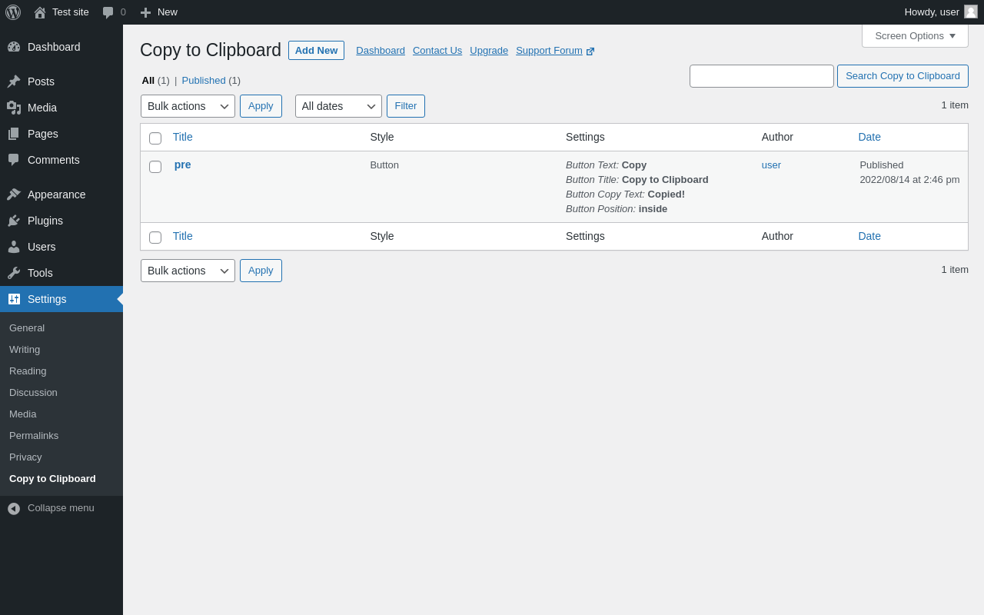
Task: Open the Plugins menu
Action: (x=61, y=221)
